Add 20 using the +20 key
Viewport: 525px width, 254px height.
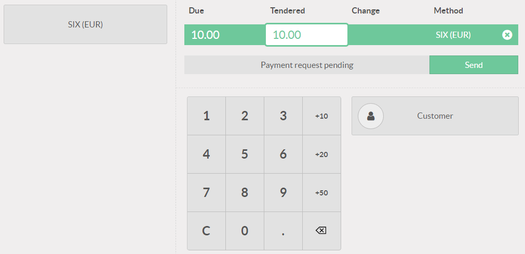[321, 154]
